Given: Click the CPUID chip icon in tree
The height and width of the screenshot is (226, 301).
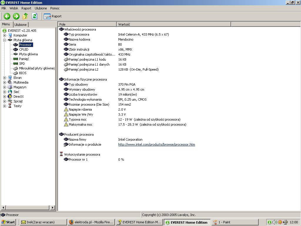Looking at the screenshot, I should click(x=16, y=49).
